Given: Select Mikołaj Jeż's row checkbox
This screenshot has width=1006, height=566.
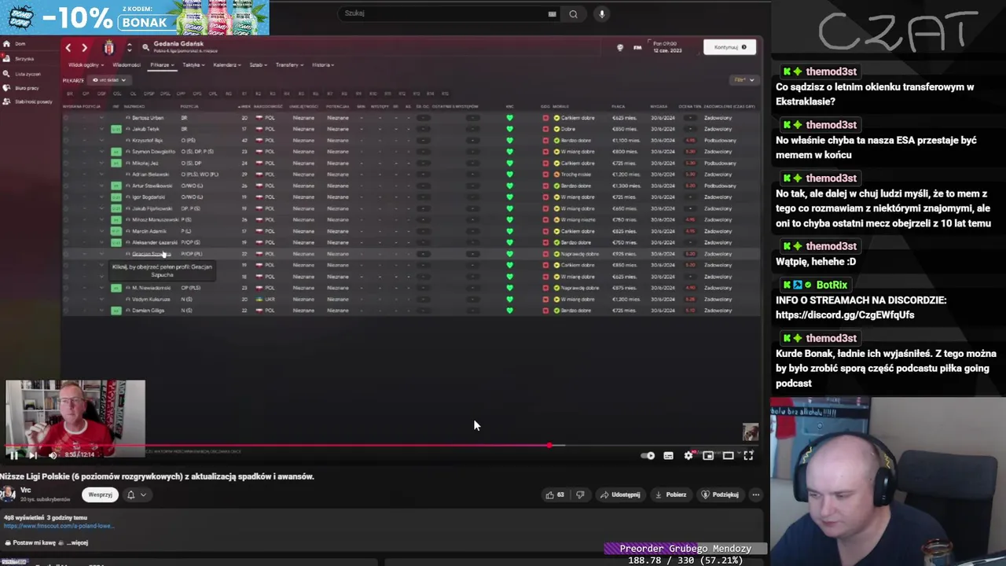Looking at the screenshot, I should click(x=66, y=164).
